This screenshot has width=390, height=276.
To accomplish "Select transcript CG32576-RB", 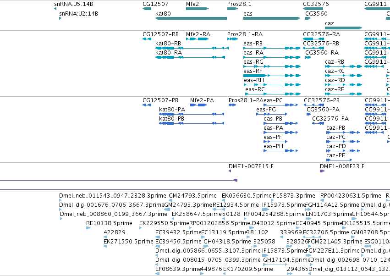I will pyautogui.click(x=321, y=43).
